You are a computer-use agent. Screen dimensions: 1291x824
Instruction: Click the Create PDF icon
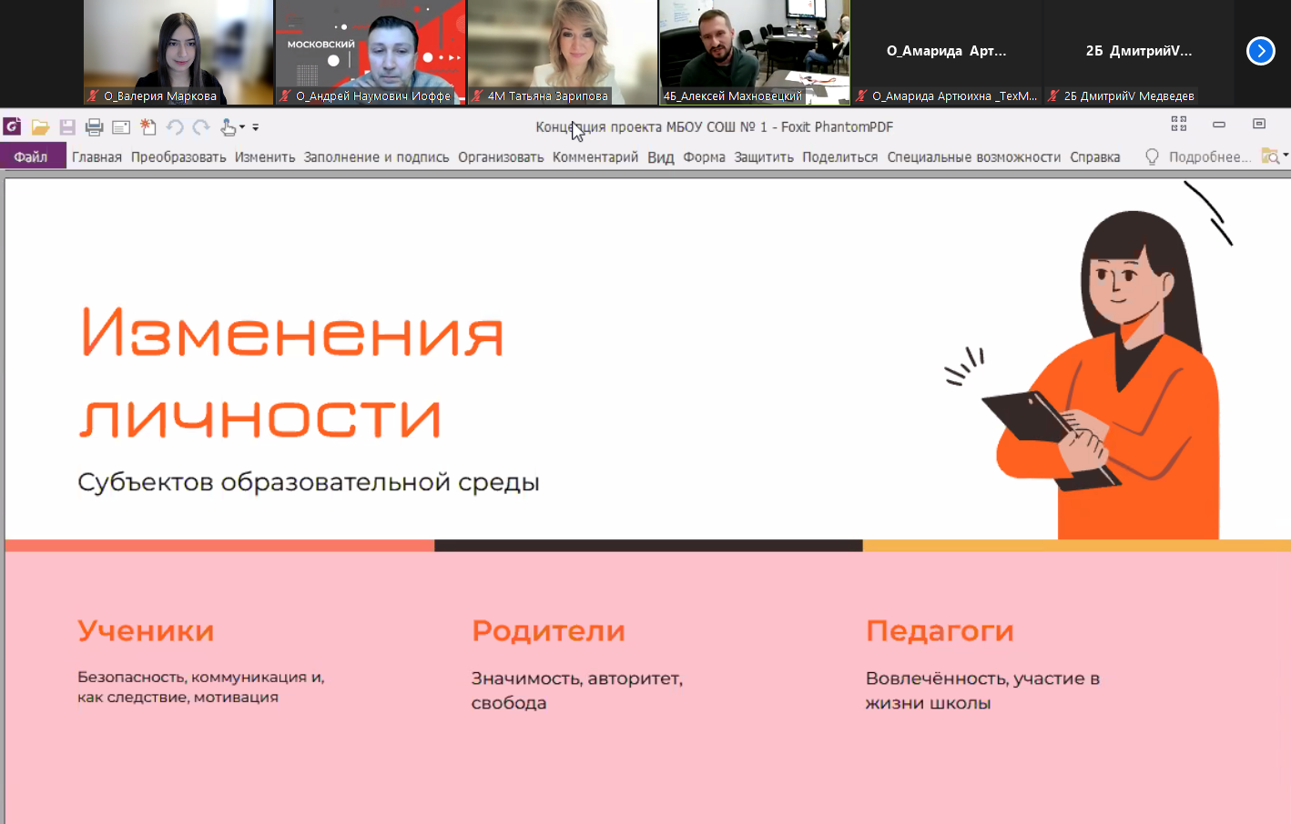coord(147,127)
